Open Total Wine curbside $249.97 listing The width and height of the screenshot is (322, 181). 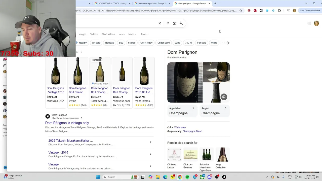point(100,83)
